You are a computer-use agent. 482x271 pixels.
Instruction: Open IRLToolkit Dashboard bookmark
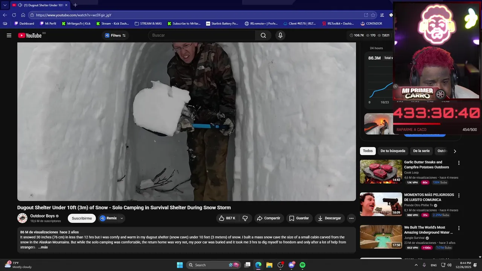click(x=338, y=23)
